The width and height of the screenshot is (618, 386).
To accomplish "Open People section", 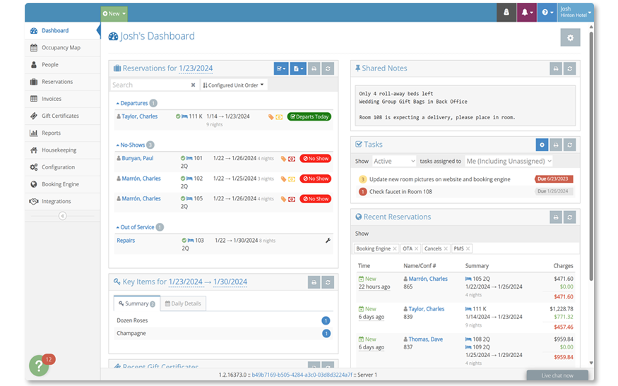I will click(x=62, y=65).
